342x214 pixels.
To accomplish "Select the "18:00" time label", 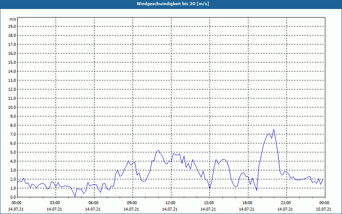I will coord(247,203).
